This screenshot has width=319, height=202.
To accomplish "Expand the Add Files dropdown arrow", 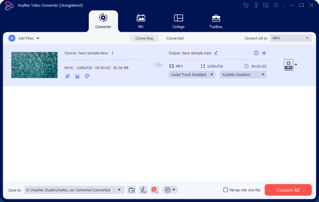I will click(x=38, y=38).
